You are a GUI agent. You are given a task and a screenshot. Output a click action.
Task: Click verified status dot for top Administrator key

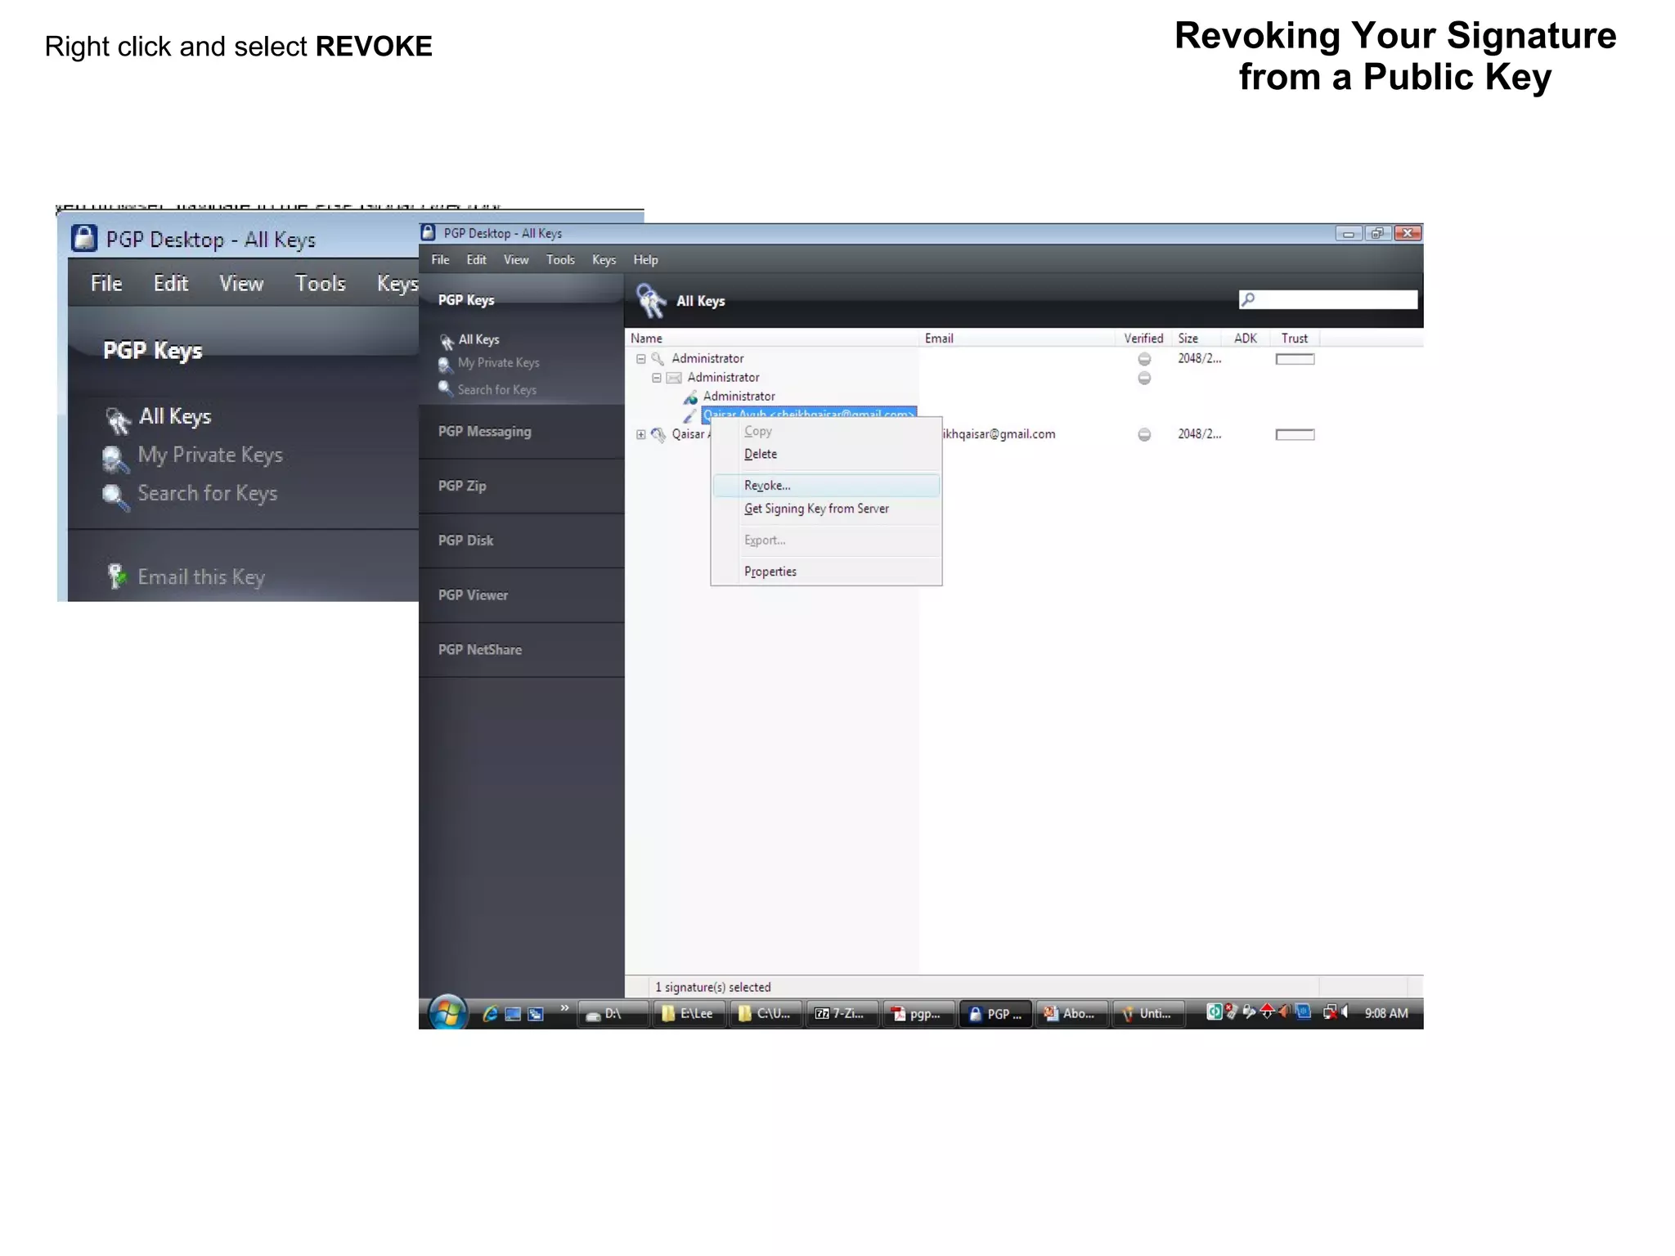(x=1144, y=359)
